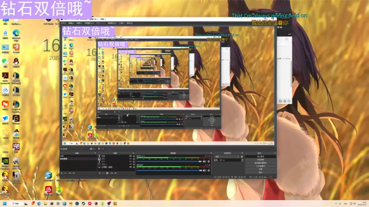
Task: Open the WeChat desktop icon
Action: (6, 62)
